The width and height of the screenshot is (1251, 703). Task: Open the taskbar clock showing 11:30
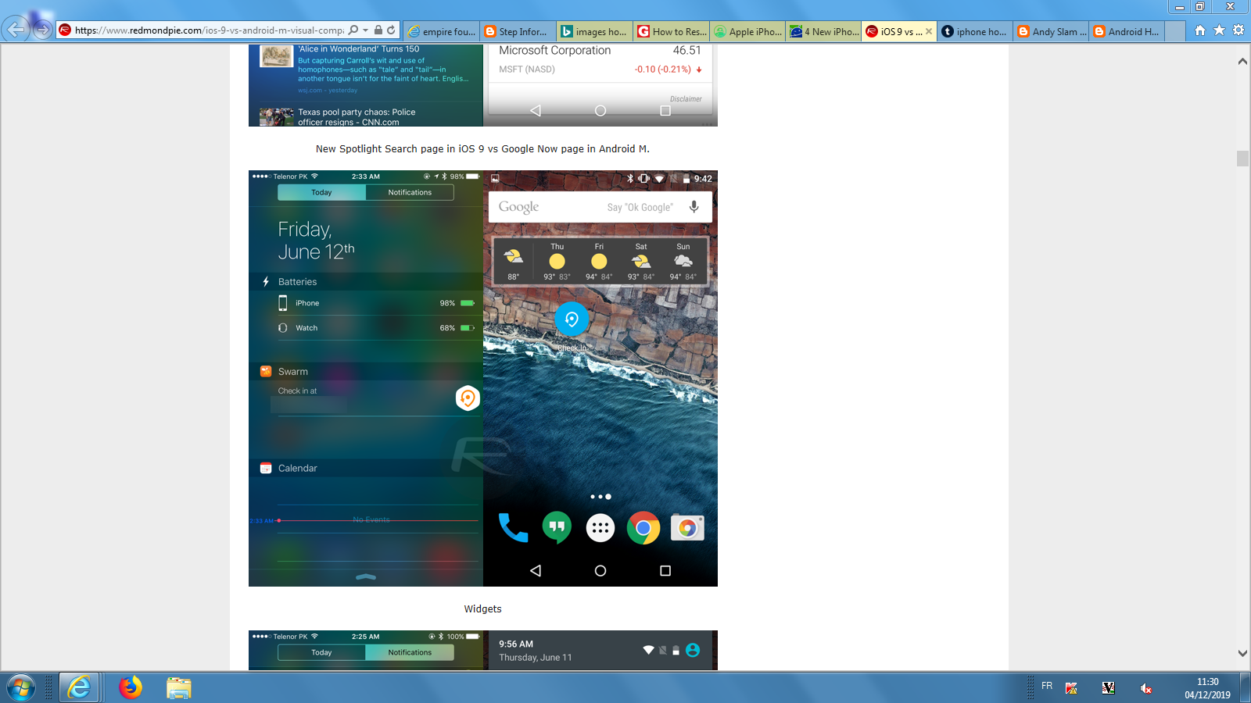[1207, 688]
